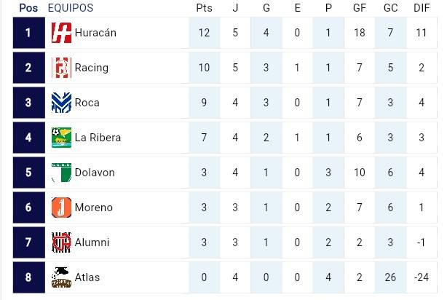Click the GC column header
447x300 pixels.
click(390, 8)
